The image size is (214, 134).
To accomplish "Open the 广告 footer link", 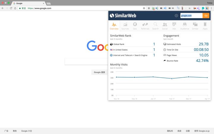I will 6,131.
